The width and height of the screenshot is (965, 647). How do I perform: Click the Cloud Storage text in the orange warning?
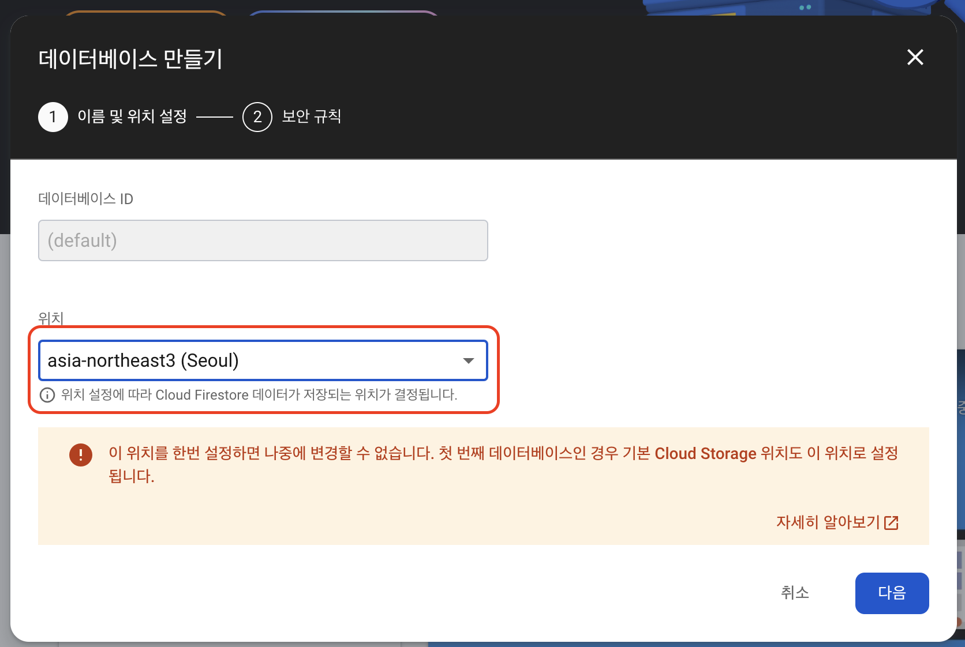point(705,454)
